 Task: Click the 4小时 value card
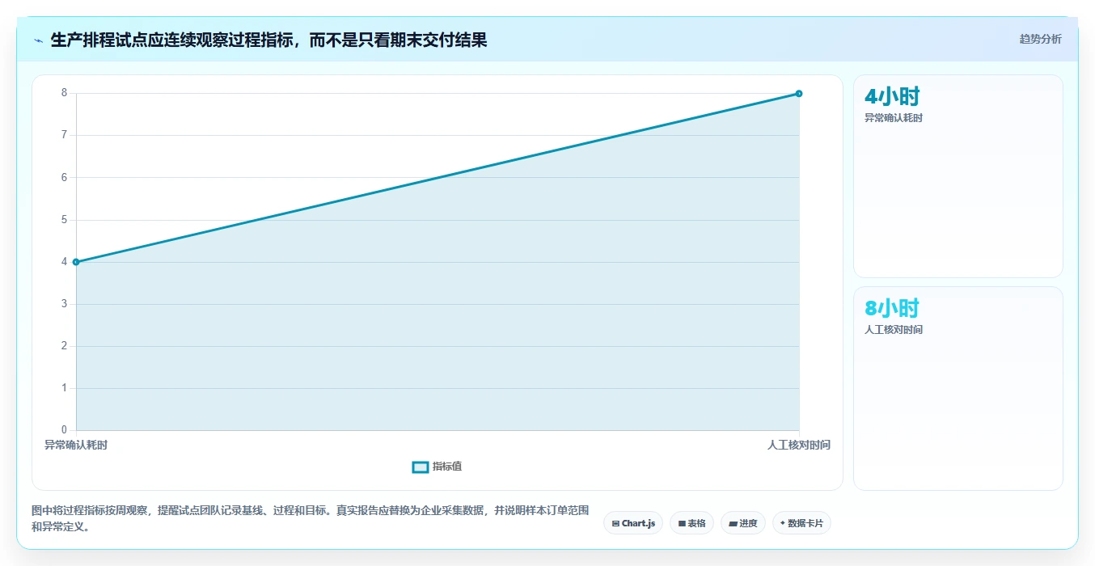958,176
